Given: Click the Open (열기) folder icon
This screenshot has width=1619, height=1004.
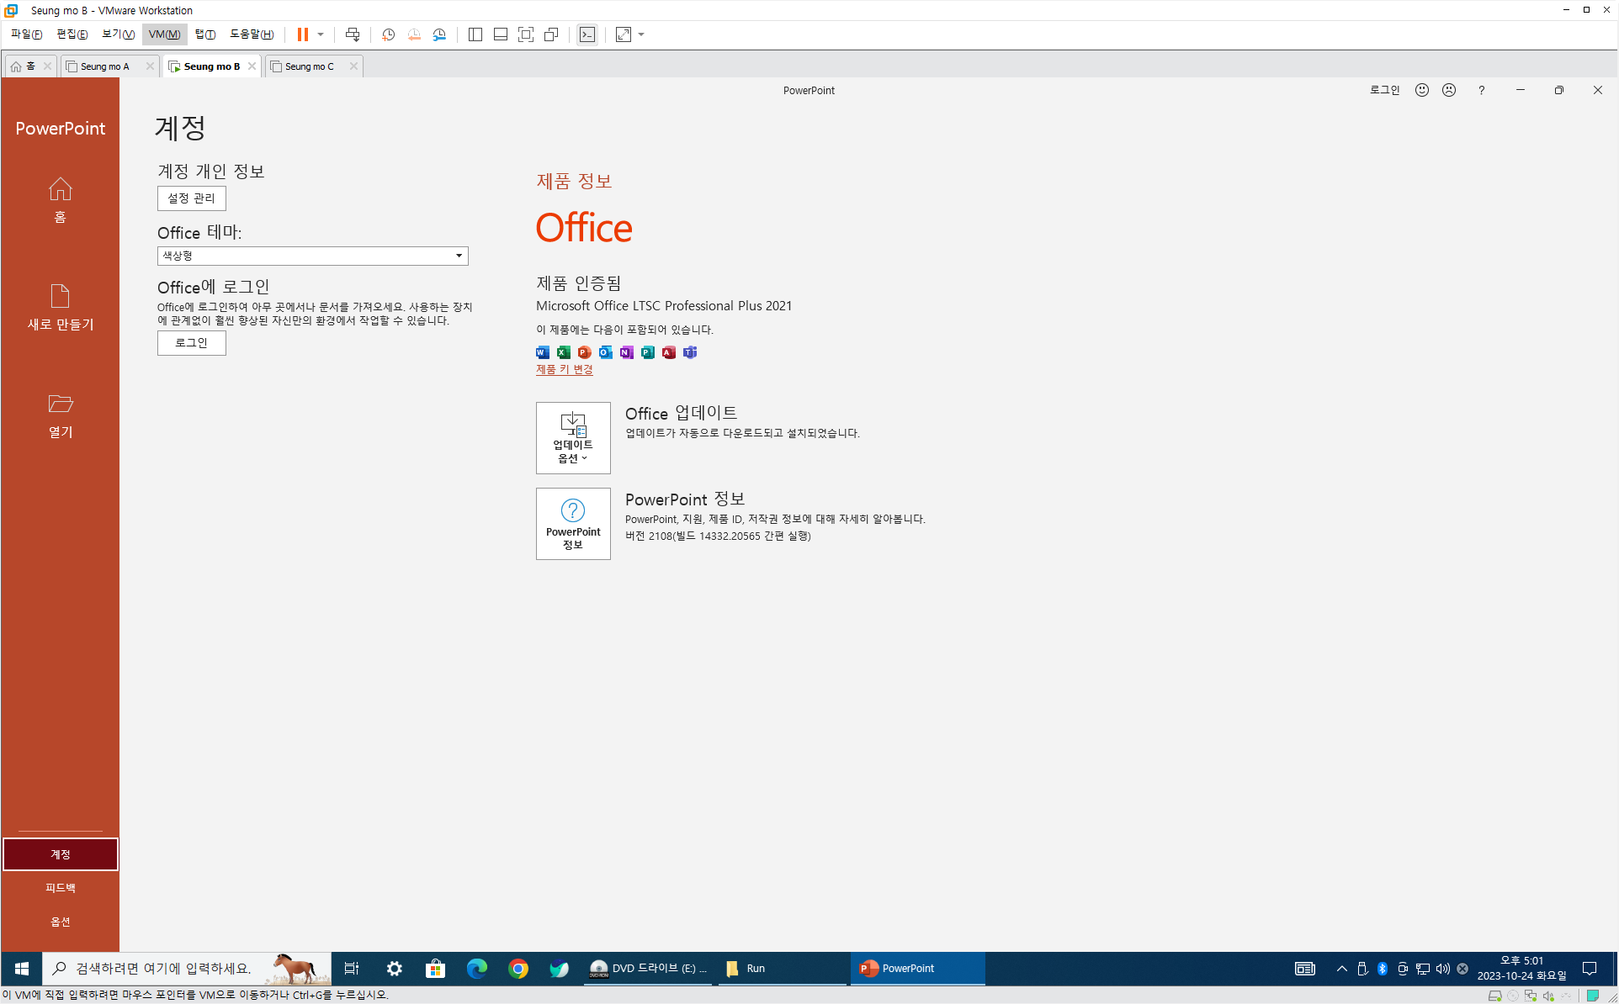Looking at the screenshot, I should coord(60,404).
